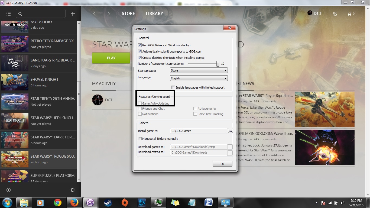Open Steam from the taskbar

[108, 203]
